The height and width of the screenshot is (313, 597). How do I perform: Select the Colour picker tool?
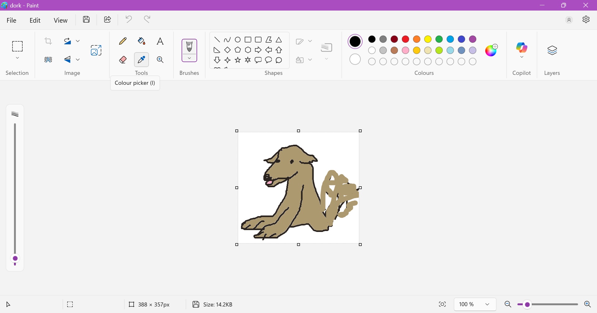[142, 60]
